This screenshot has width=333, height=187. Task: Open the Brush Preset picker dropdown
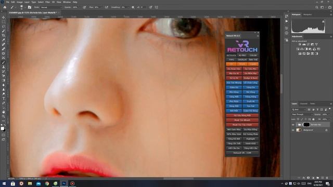25,7
